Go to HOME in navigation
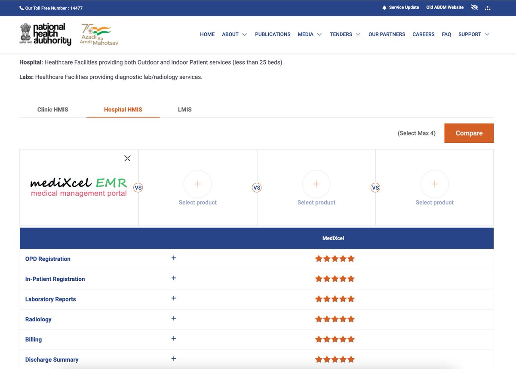Image resolution: width=516 pixels, height=369 pixels. pyautogui.click(x=207, y=34)
